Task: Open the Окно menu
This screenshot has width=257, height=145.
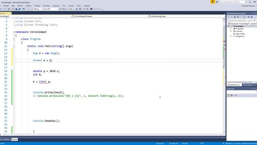Action: pos(79,6)
